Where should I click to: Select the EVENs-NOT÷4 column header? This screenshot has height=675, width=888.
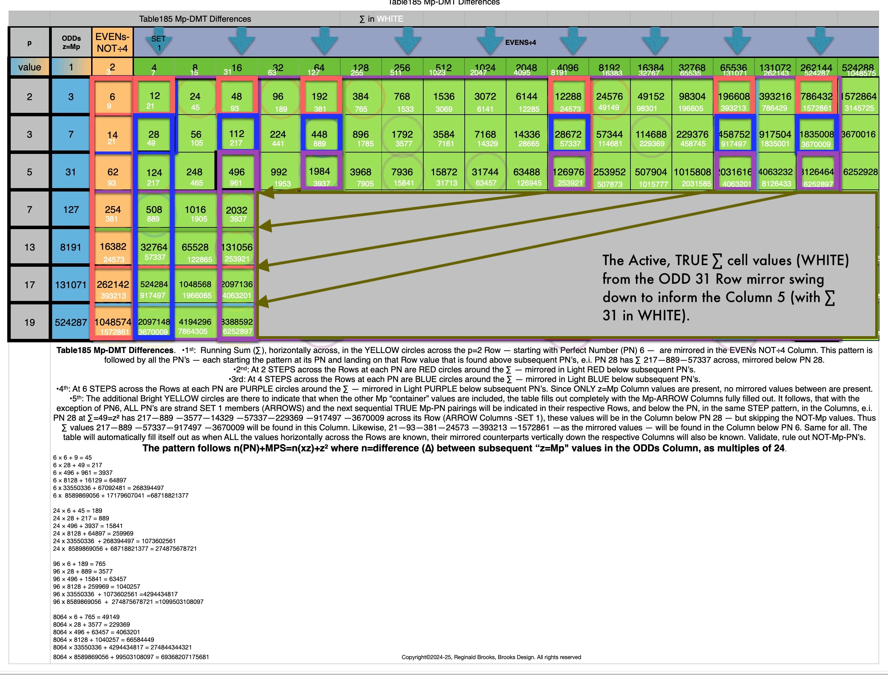tap(113, 42)
